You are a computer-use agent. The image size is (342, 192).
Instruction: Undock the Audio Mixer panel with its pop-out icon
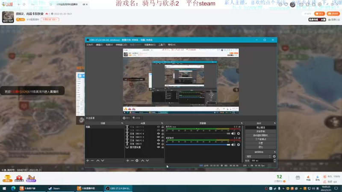click(242, 123)
